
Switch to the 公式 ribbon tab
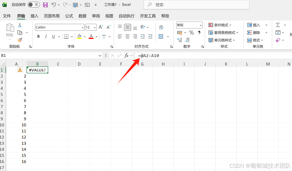point(69,16)
